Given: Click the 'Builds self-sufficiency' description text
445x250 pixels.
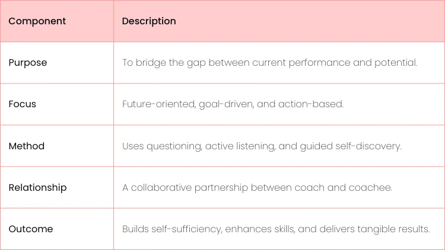Looking at the screenshot, I should click(x=276, y=229).
